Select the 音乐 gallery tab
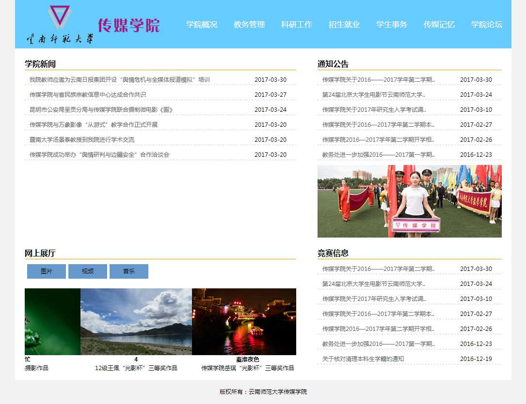This screenshot has height=404, width=526. pyautogui.click(x=129, y=271)
